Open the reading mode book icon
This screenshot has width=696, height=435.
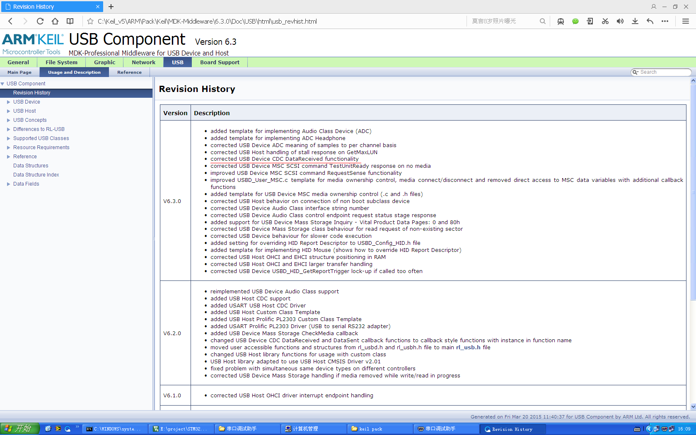click(x=70, y=21)
